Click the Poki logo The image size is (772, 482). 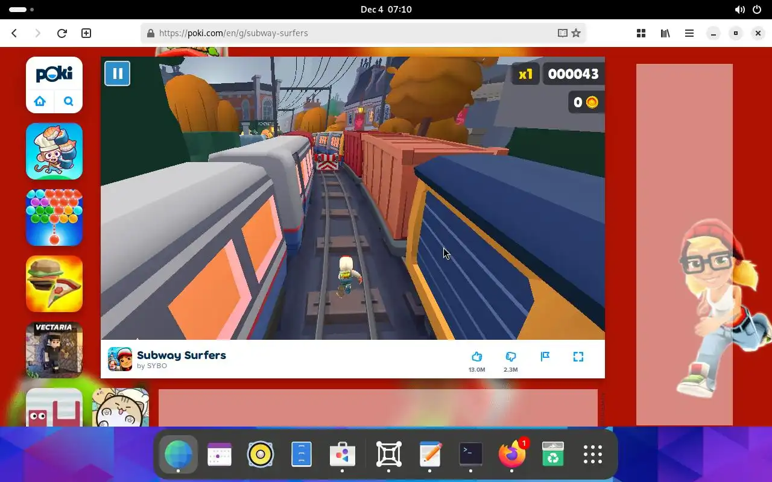coord(54,74)
